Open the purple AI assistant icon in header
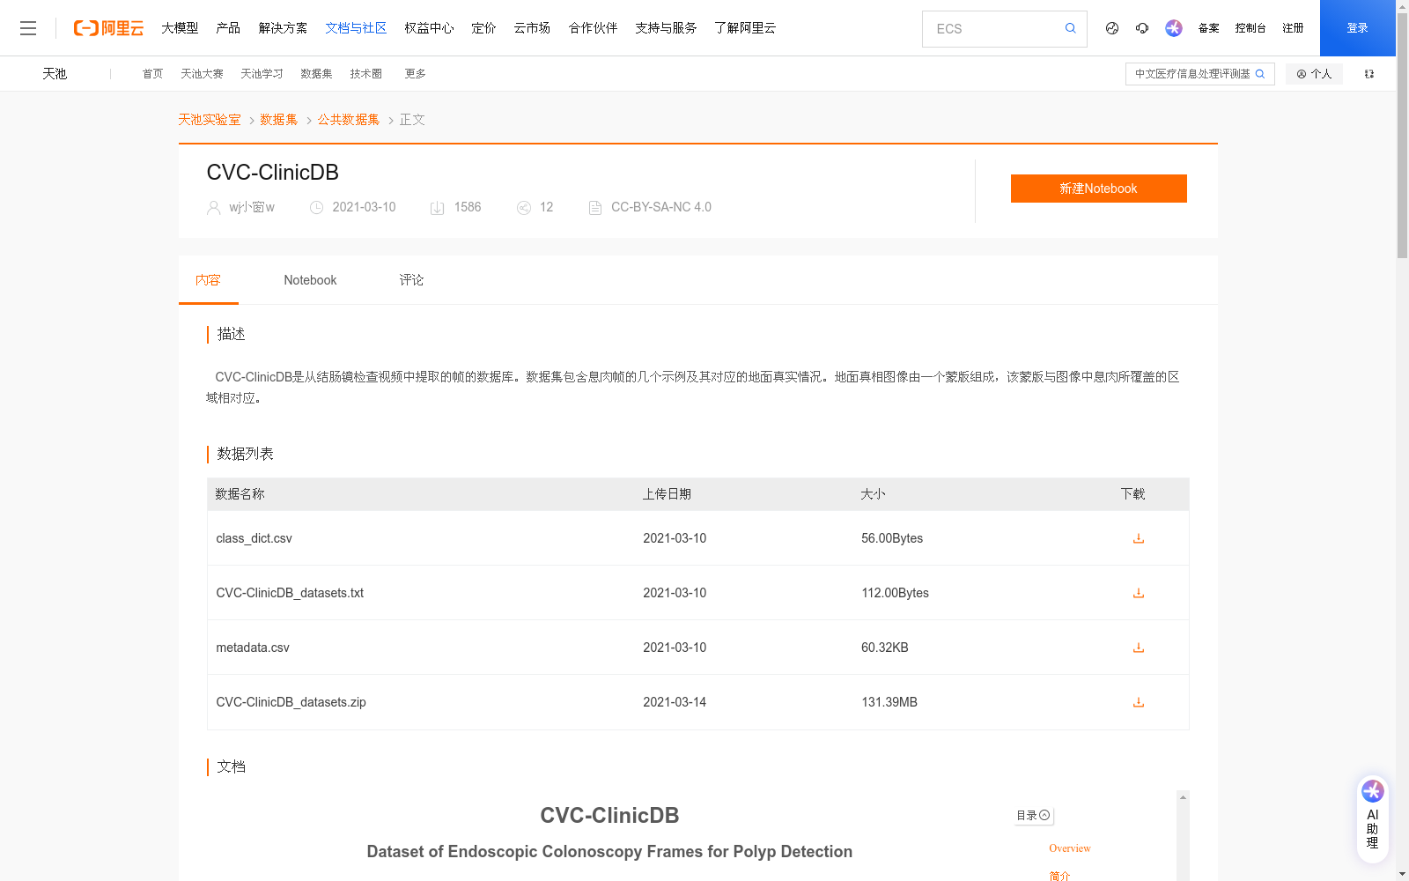Screen dimensions: 1409x881 point(1173,28)
